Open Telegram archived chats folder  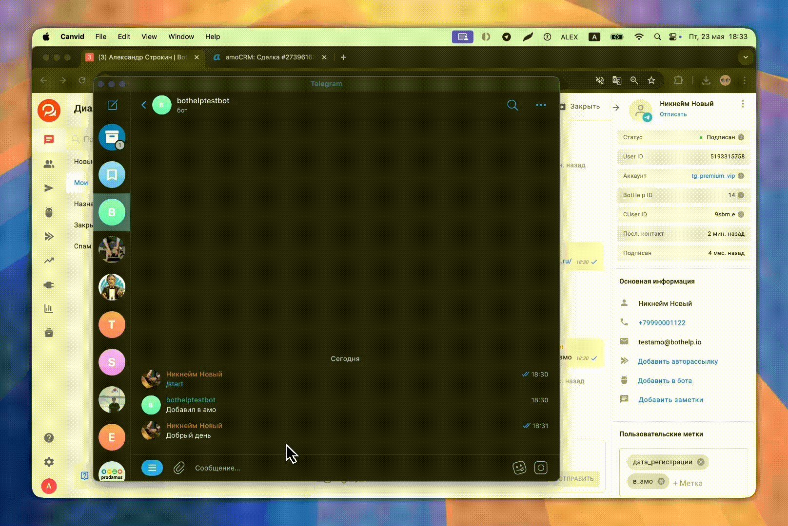pyautogui.click(x=112, y=137)
